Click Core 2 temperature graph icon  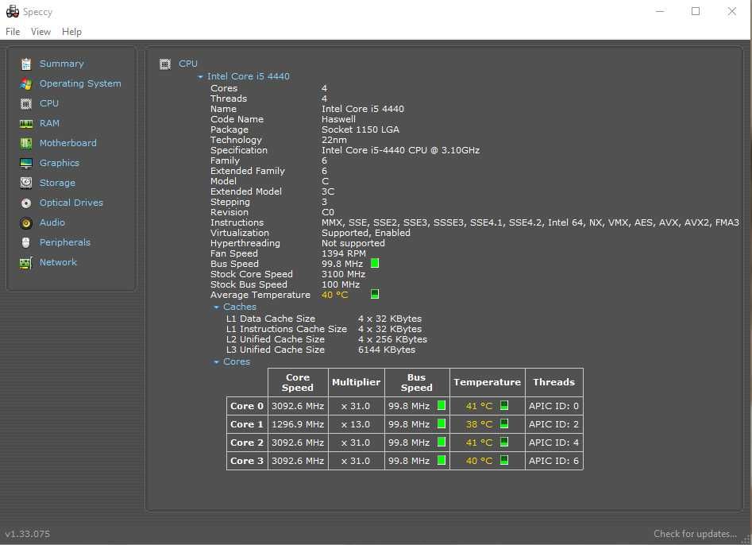pyautogui.click(x=504, y=442)
